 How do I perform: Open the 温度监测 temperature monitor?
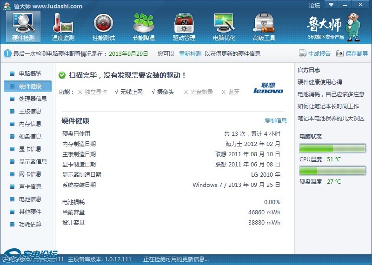(x=63, y=26)
